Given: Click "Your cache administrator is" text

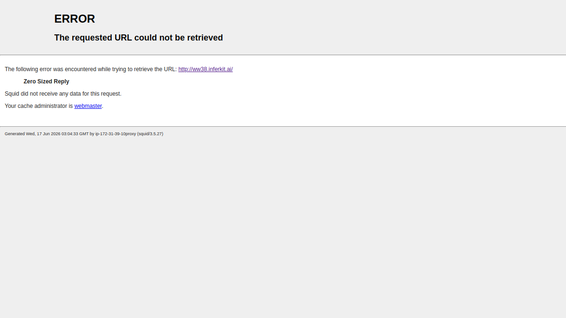Looking at the screenshot, I should coord(39,106).
